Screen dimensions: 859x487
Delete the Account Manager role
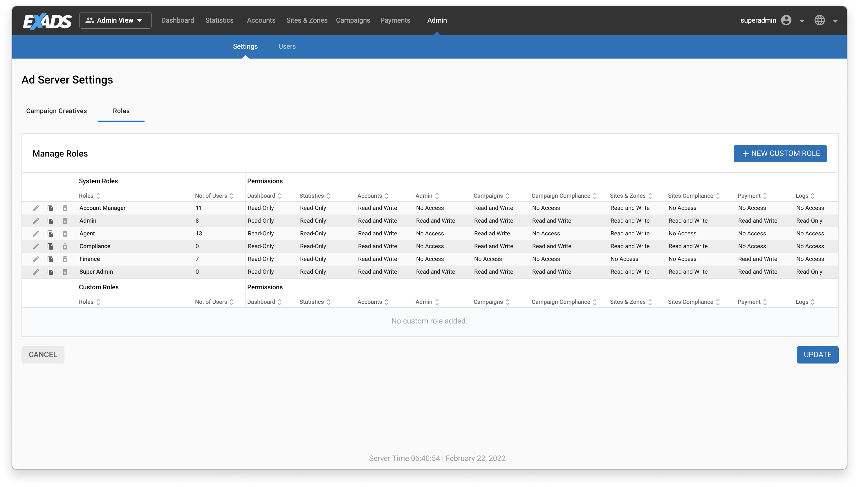click(65, 208)
